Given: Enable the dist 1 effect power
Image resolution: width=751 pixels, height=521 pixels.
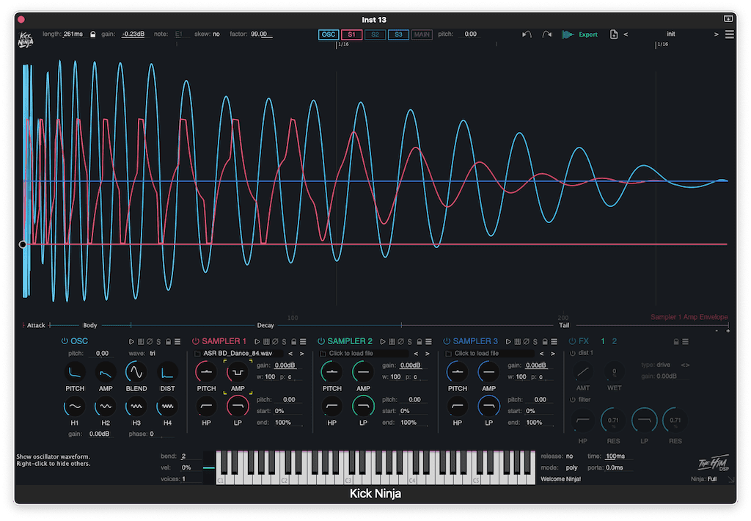Looking at the screenshot, I should pyautogui.click(x=572, y=353).
